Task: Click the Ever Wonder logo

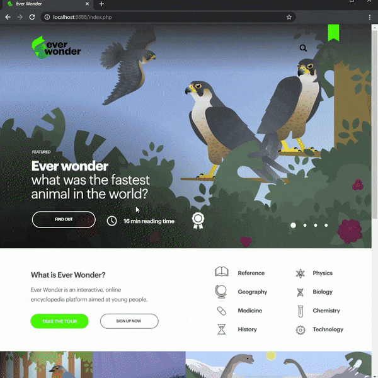Action: [x=56, y=47]
